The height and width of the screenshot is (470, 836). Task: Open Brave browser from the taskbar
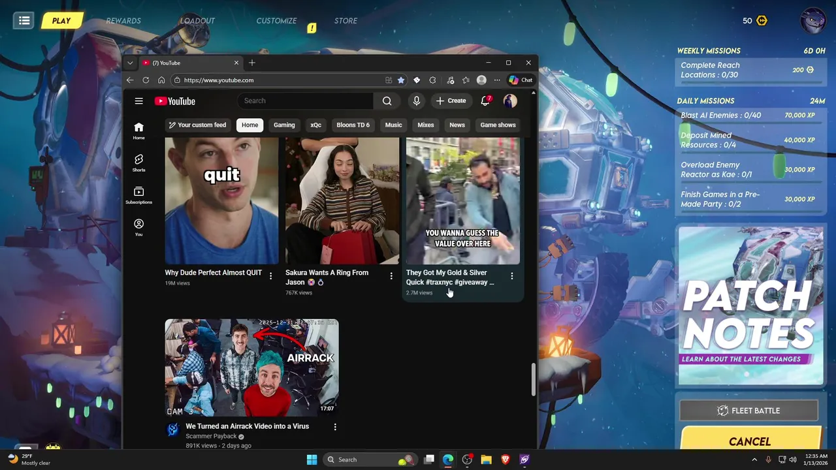[x=505, y=460]
